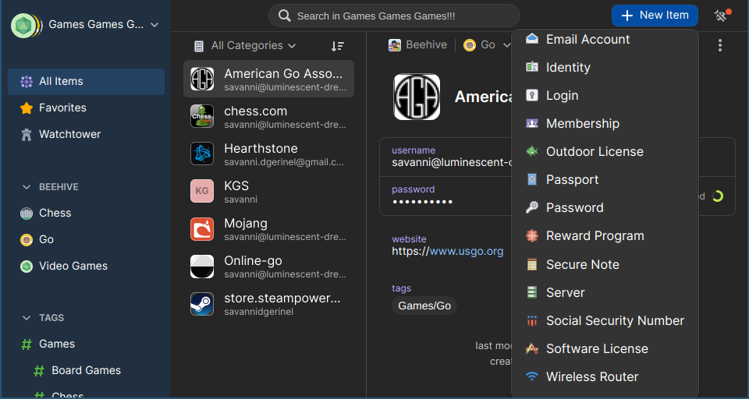Open the notification icon with red dot
Image resolution: width=749 pixels, height=399 pixels.
[x=720, y=16]
